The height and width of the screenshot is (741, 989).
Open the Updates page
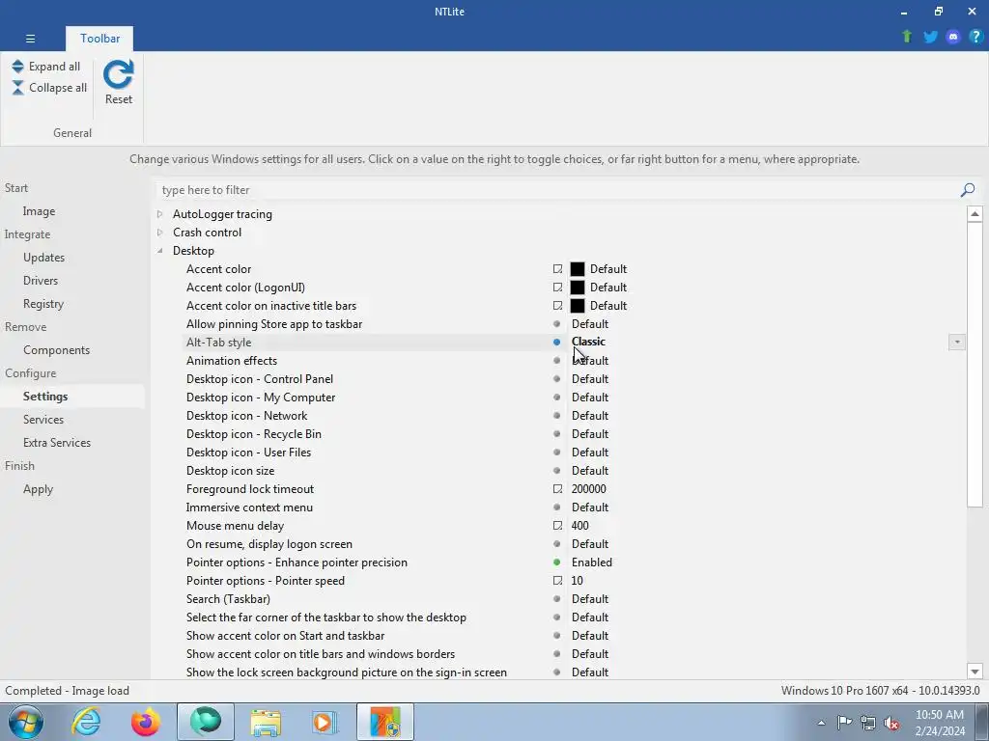coord(44,257)
